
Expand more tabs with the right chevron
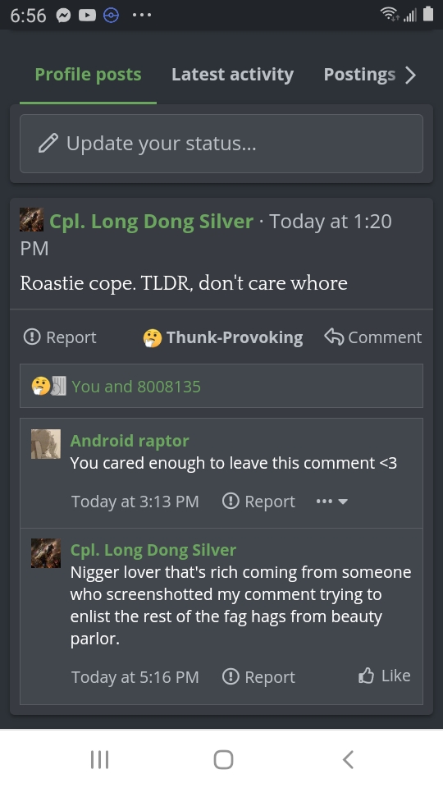click(411, 75)
